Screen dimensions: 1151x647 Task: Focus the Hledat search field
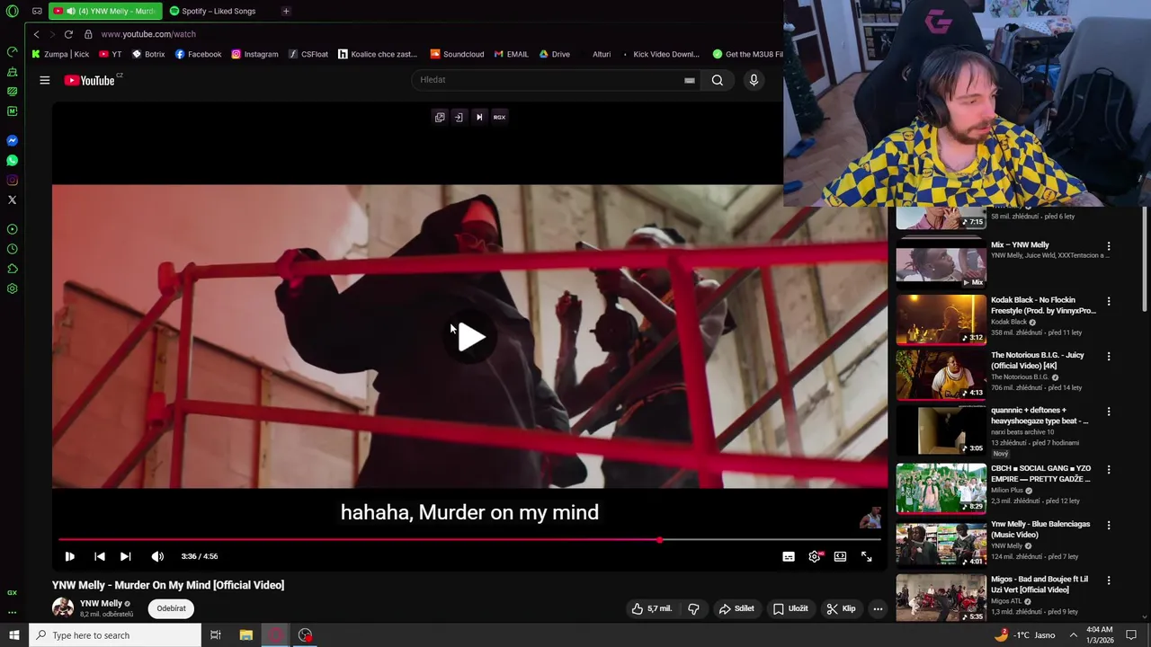549,80
